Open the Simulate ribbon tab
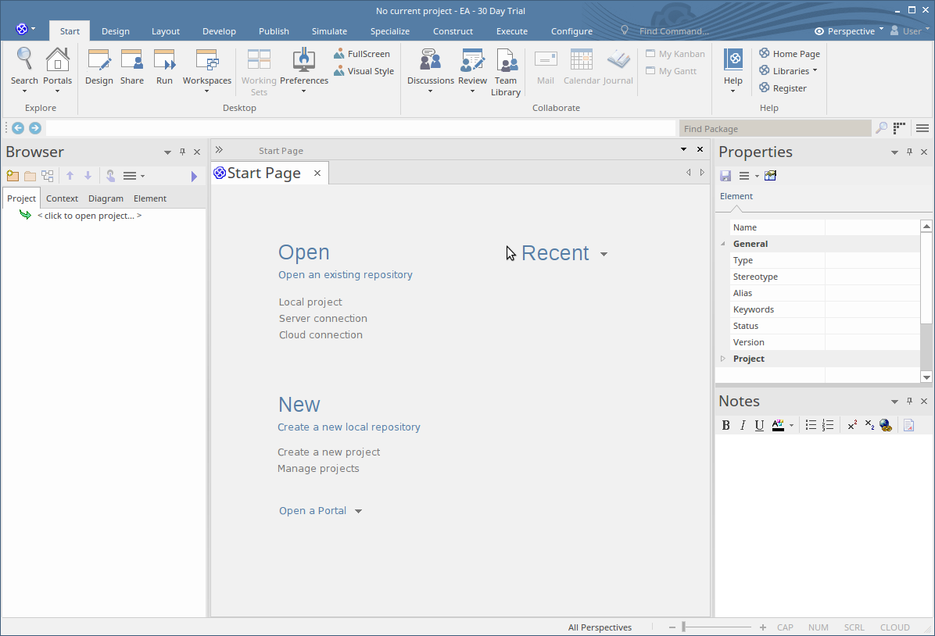This screenshot has height=636, width=935. (x=329, y=31)
